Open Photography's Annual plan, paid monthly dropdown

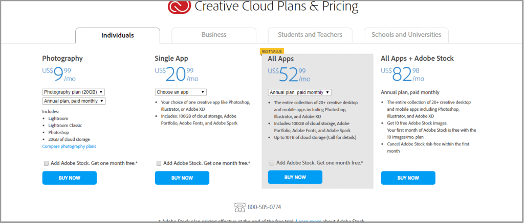74,101
